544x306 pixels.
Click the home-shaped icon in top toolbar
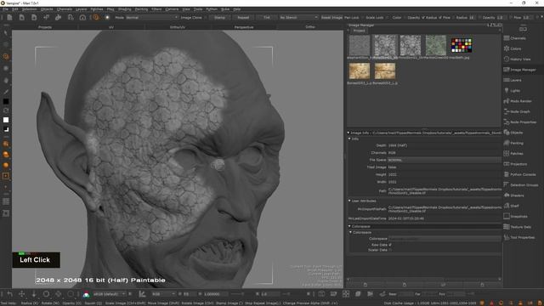[x=82, y=17]
